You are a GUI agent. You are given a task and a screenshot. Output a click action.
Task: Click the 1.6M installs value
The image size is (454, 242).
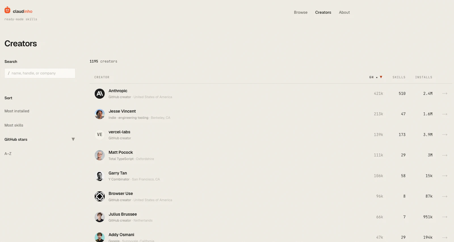[428, 114]
